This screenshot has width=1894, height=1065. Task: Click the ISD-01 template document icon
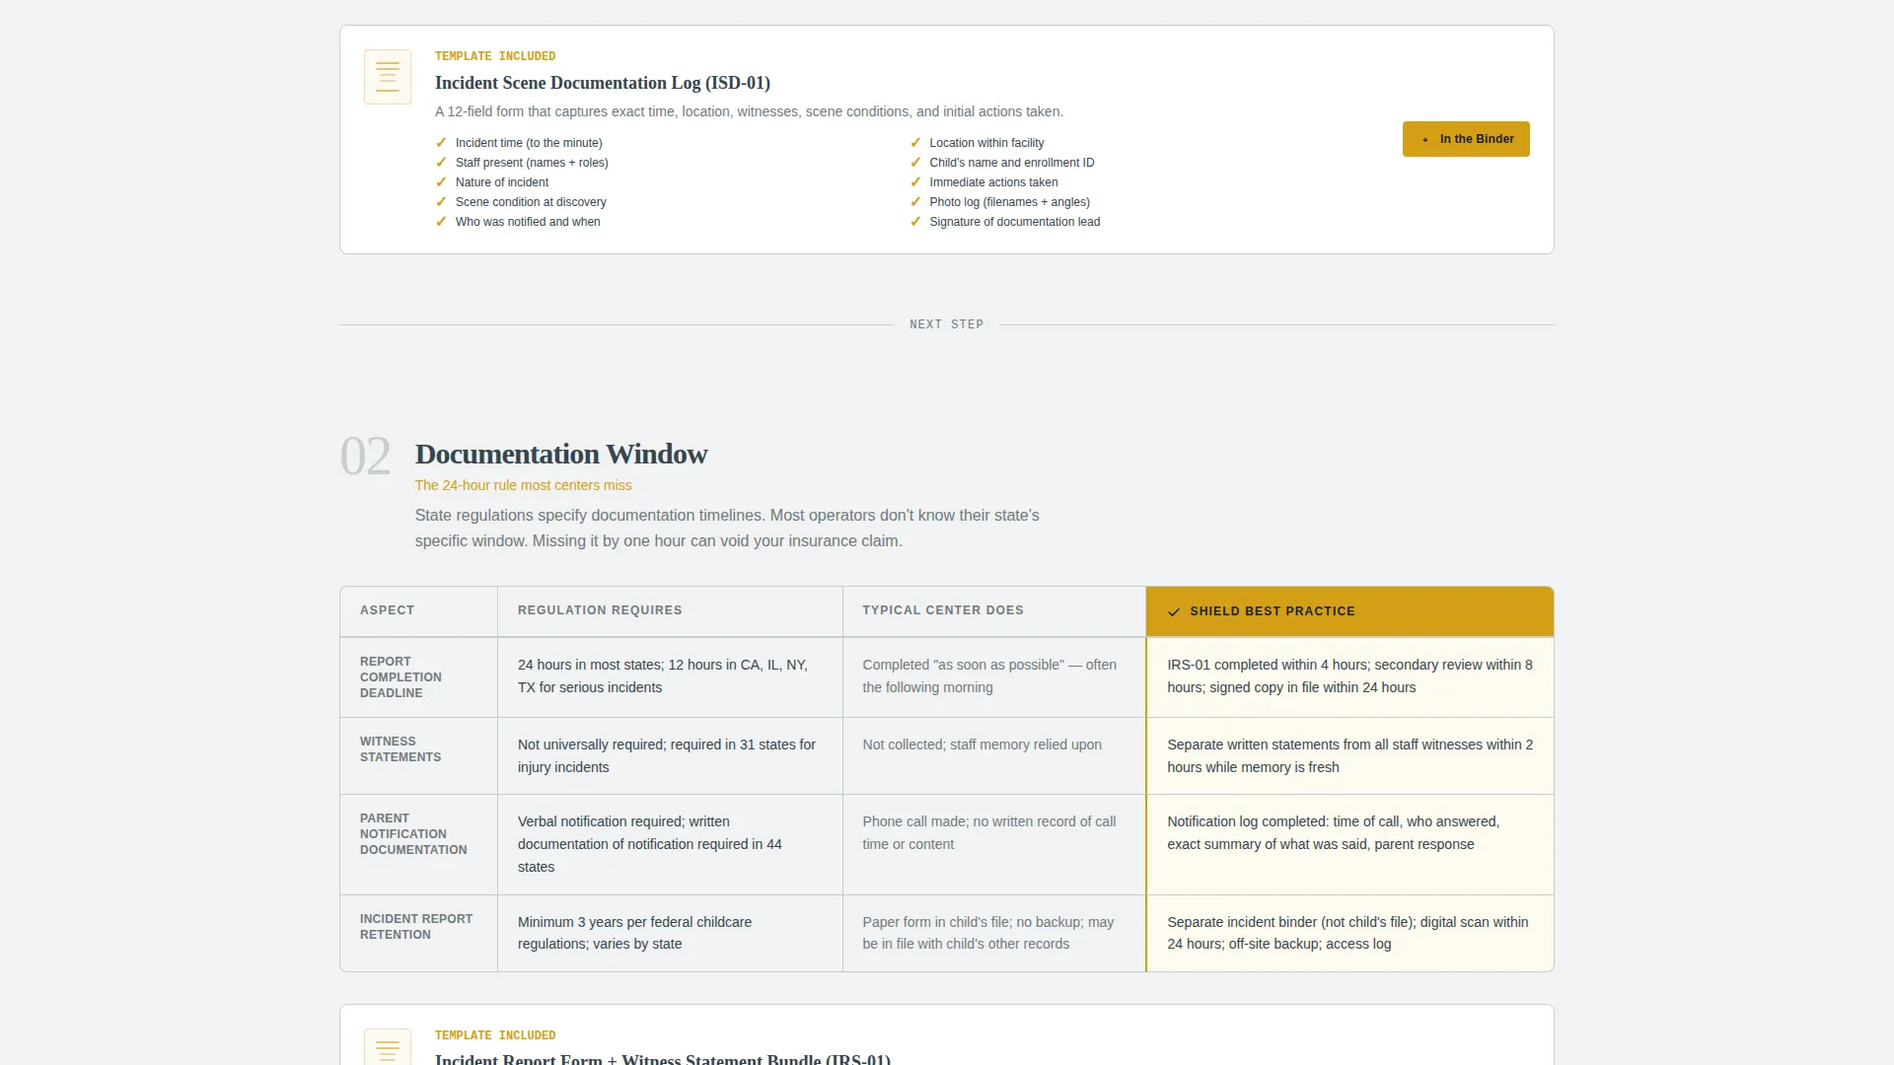[x=388, y=77]
